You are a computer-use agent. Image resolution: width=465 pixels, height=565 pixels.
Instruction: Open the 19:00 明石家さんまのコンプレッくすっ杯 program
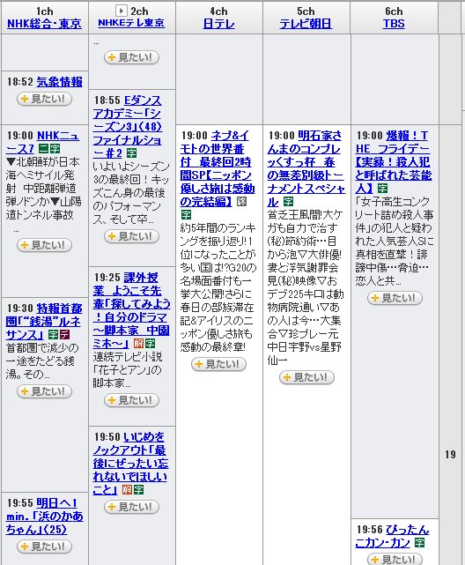tap(306, 168)
